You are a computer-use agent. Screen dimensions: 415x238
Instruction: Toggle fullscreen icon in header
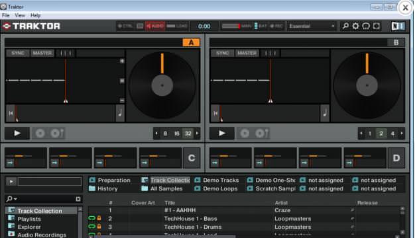377,26
